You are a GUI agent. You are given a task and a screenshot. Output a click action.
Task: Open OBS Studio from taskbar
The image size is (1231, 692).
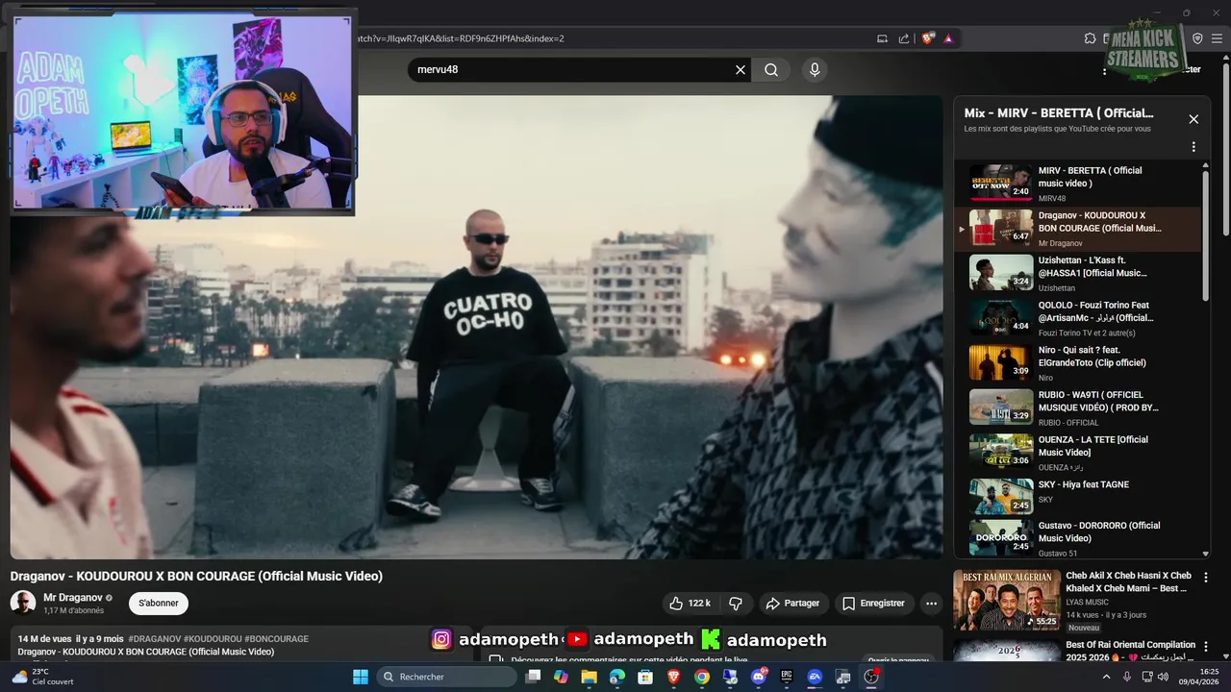(x=871, y=677)
